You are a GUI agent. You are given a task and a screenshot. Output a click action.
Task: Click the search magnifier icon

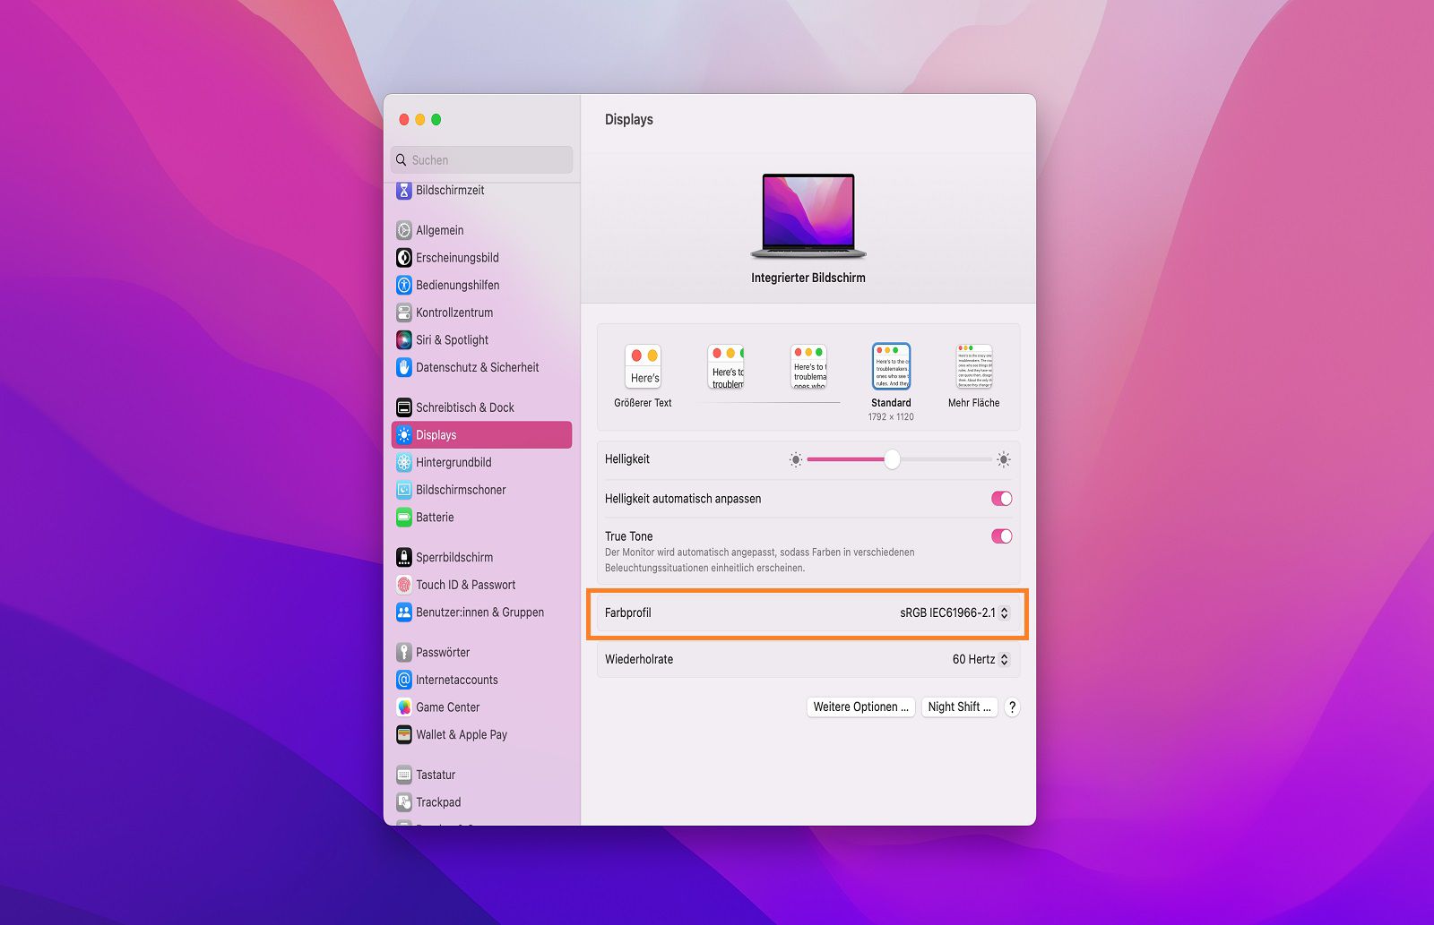[x=402, y=160]
